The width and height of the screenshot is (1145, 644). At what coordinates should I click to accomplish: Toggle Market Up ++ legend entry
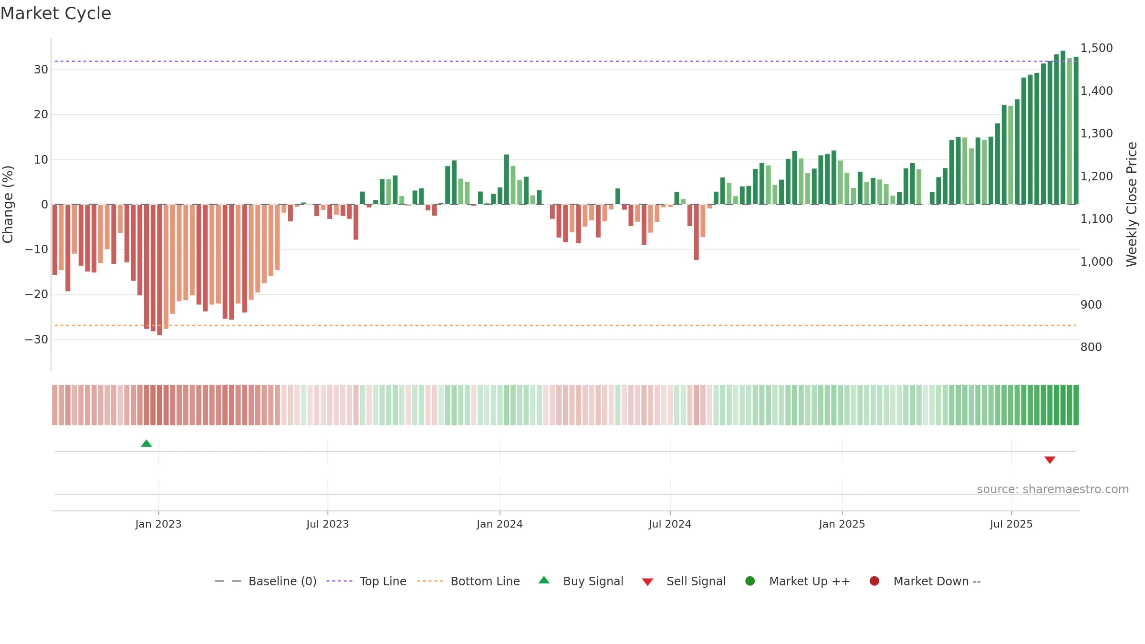point(797,581)
